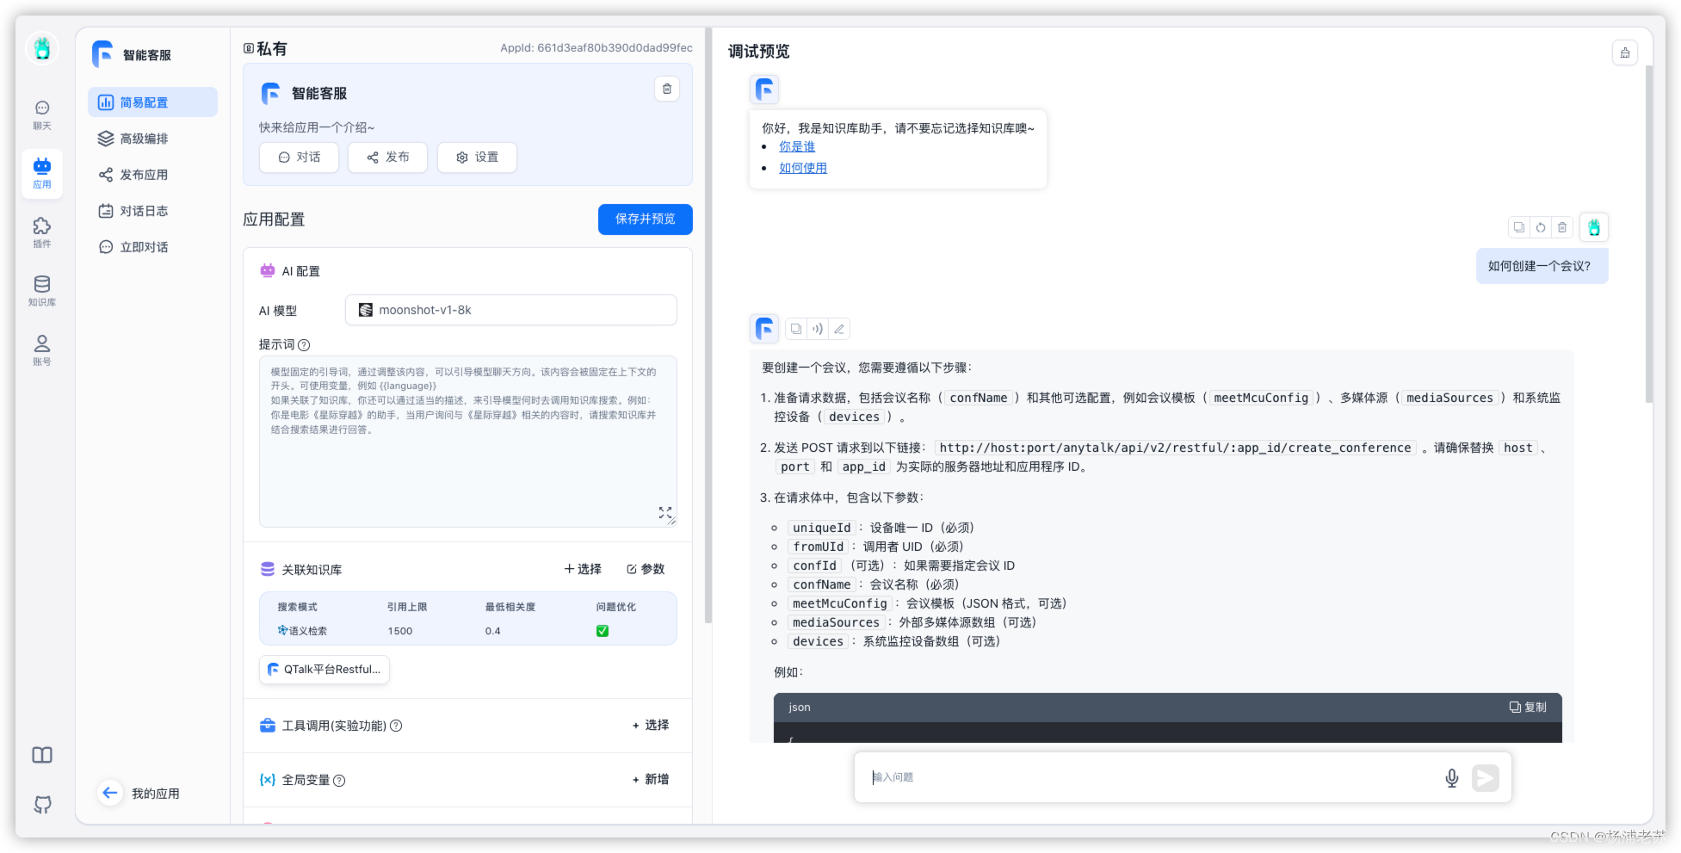Open the 你是谁 suggested question link
Image resolution: width=1681 pixels, height=853 pixels.
click(795, 146)
